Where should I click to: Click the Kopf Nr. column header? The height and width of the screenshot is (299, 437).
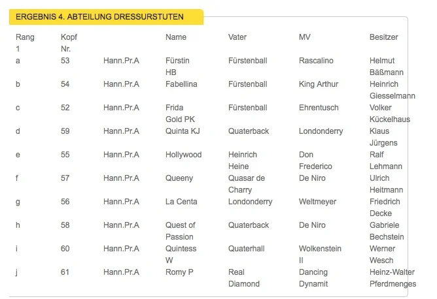click(x=69, y=43)
